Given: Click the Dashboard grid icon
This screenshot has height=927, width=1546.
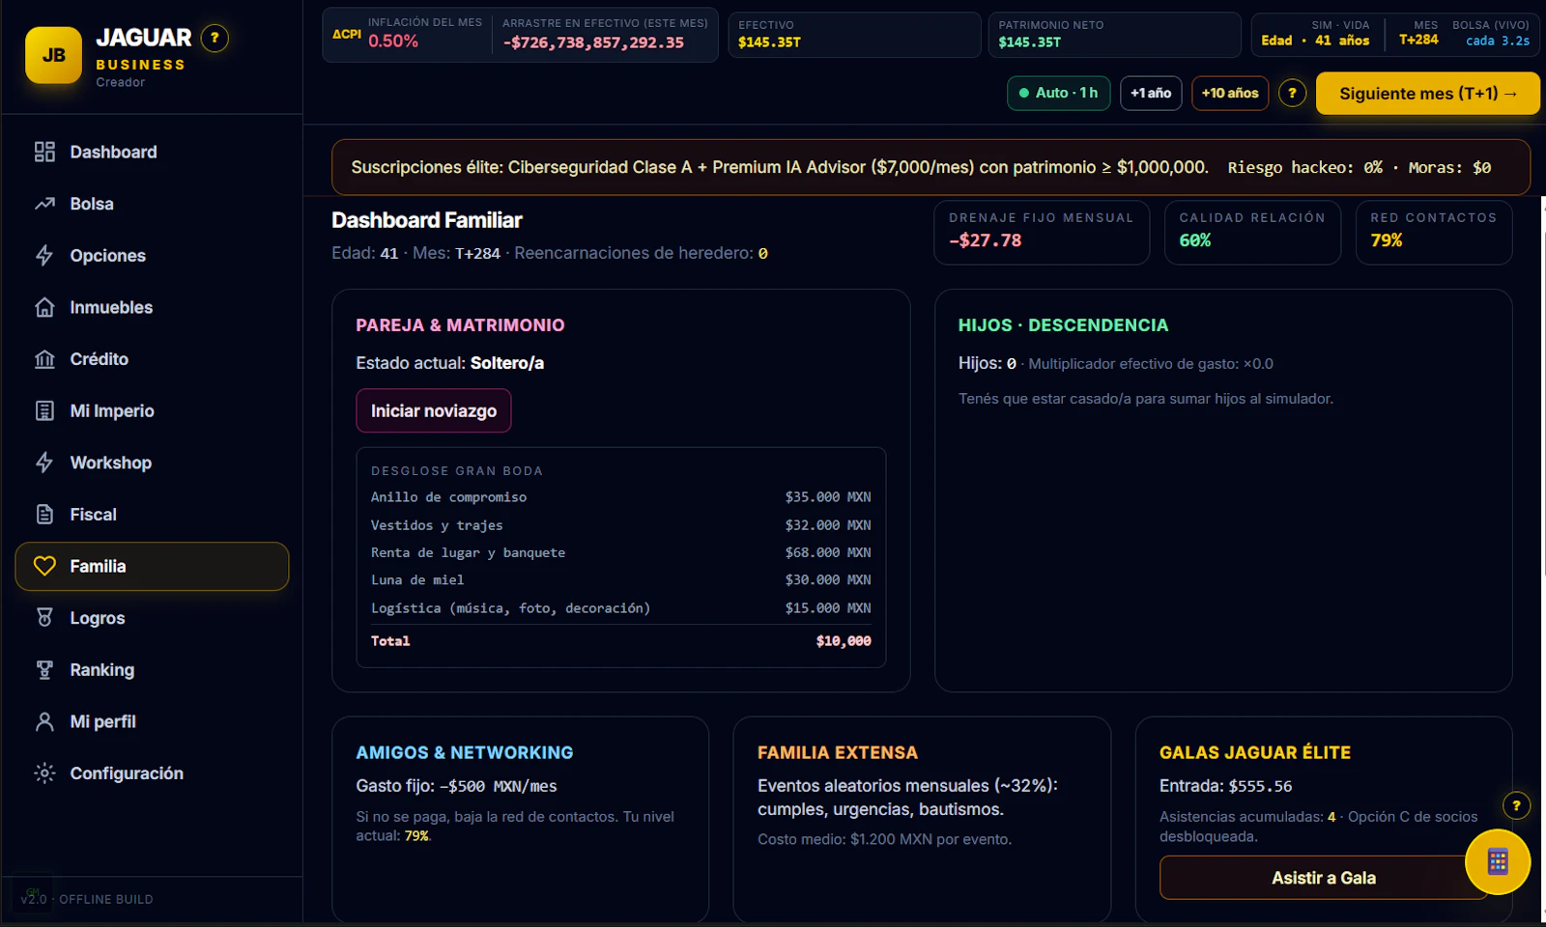Looking at the screenshot, I should click(44, 152).
